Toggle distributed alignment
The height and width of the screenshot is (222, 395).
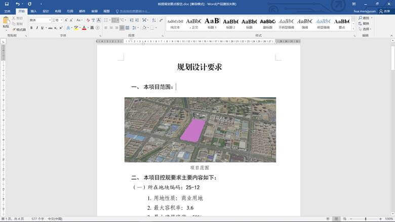[128, 28]
